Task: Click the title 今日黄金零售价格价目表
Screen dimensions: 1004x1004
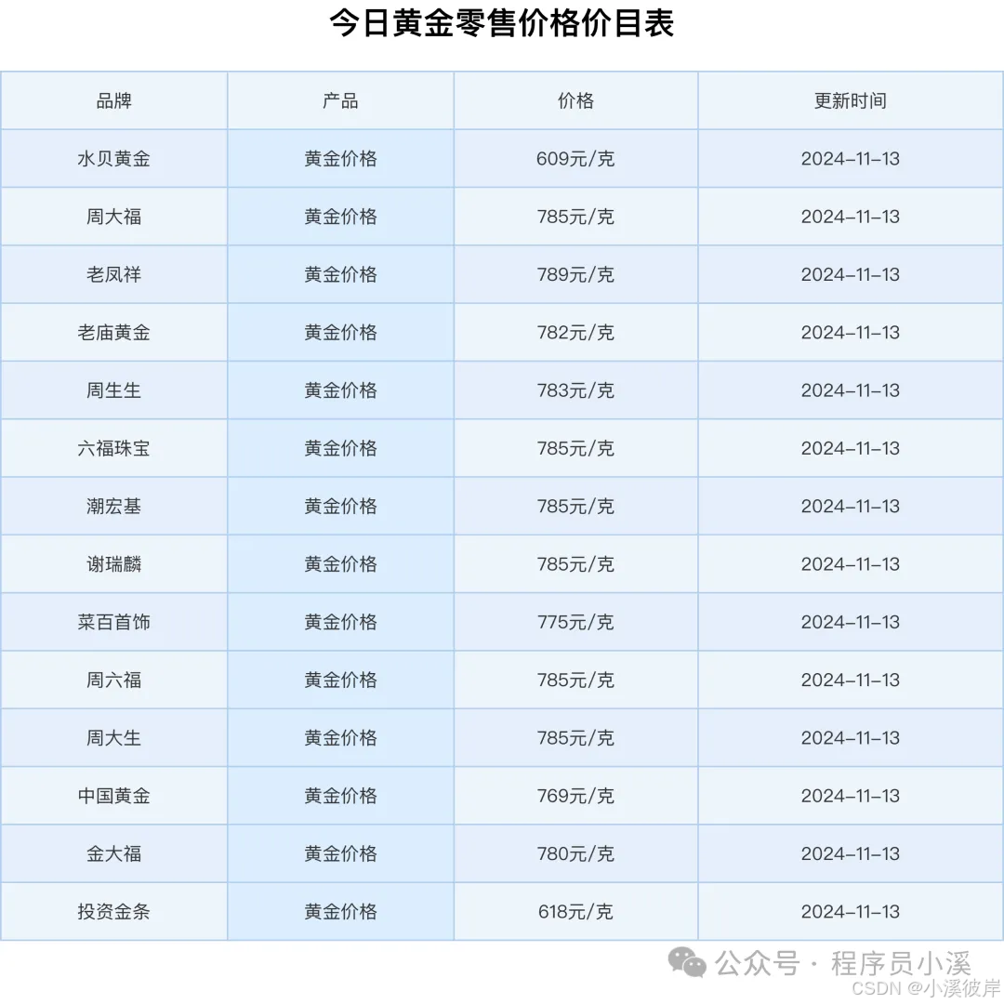Action: click(x=501, y=23)
